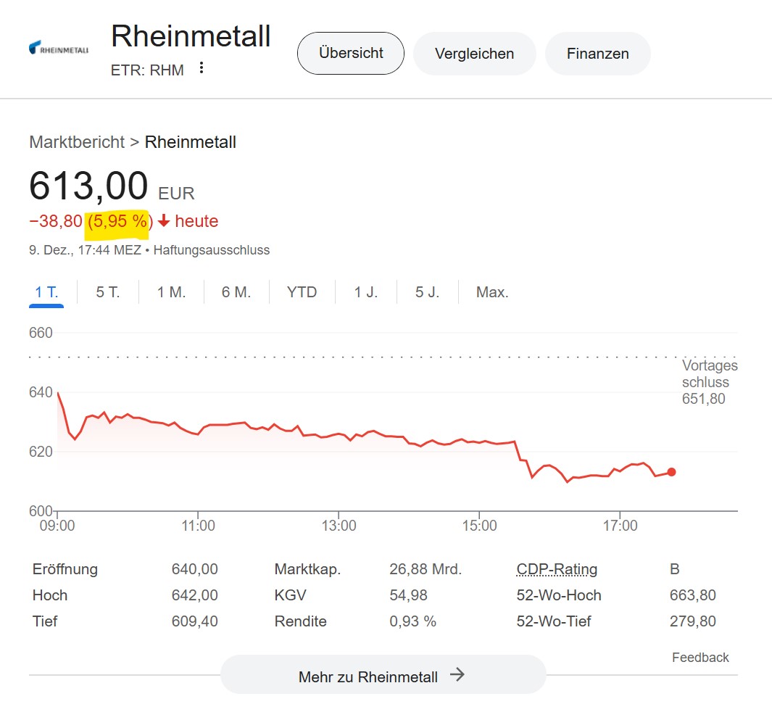
Task: Click the Eröffnung value 640,00
Action: [x=194, y=569]
